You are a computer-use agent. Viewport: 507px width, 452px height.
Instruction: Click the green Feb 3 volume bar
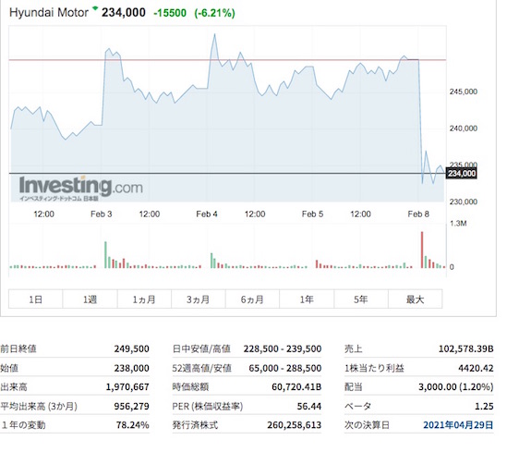point(105,255)
